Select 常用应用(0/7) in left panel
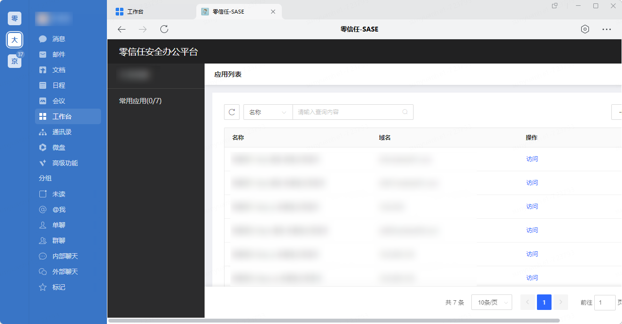This screenshot has height=324, width=622. click(x=140, y=101)
